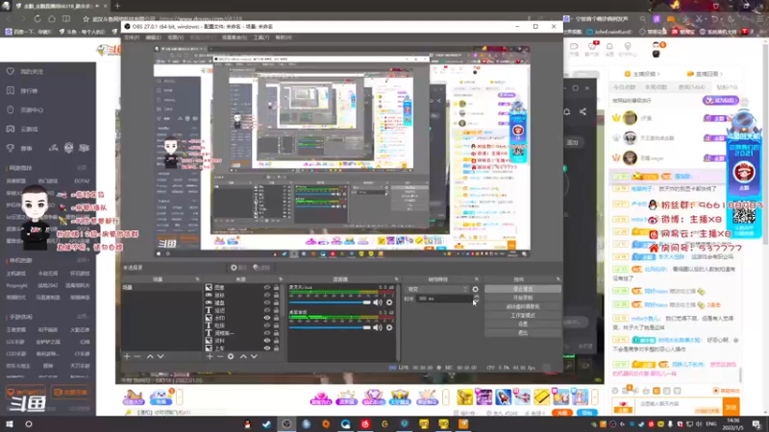Open the 场景集合 menu in OBS
This screenshot has width=769, height=432.
(235, 37)
